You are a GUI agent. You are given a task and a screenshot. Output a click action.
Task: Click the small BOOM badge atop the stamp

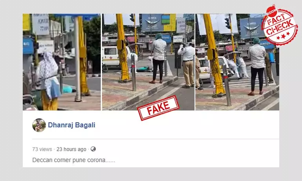271,12
